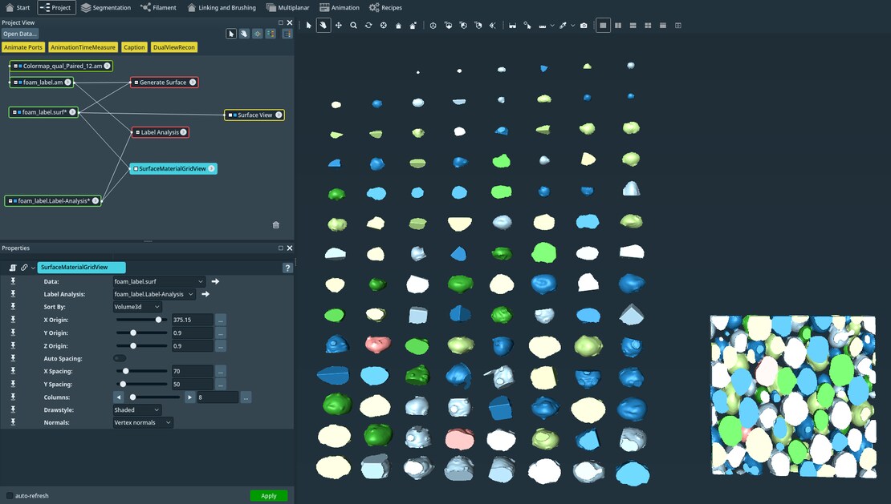Open the Drawstyle dropdown set to Shaded
The width and height of the screenshot is (891, 504).
[136, 409]
